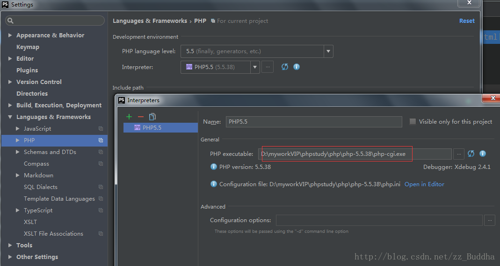500x266 pixels.
Task: Select Compass under Languages & Frameworks
Action: 36,164
